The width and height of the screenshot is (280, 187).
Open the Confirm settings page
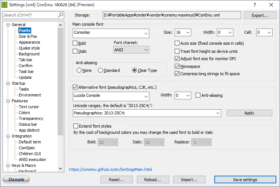[x=26, y=66]
